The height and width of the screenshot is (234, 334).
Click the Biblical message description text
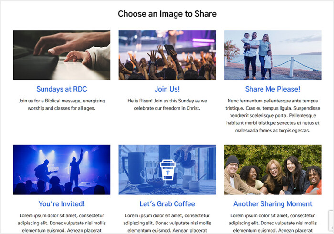tap(62, 104)
